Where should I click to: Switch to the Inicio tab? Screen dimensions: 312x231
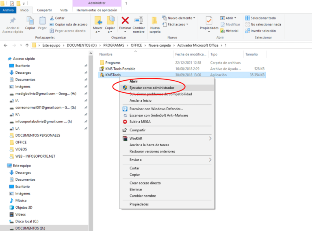[24, 10]
